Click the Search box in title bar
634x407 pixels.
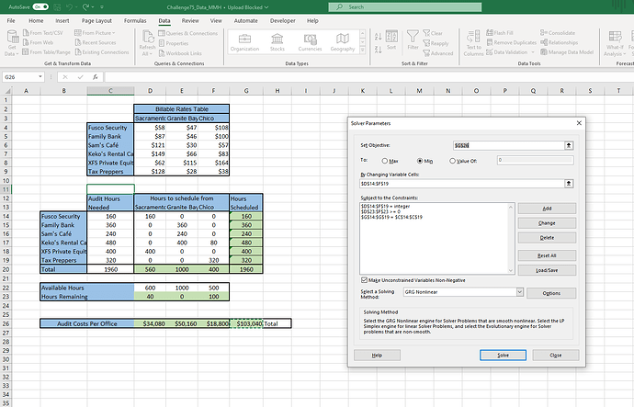[x=404, y=6]
